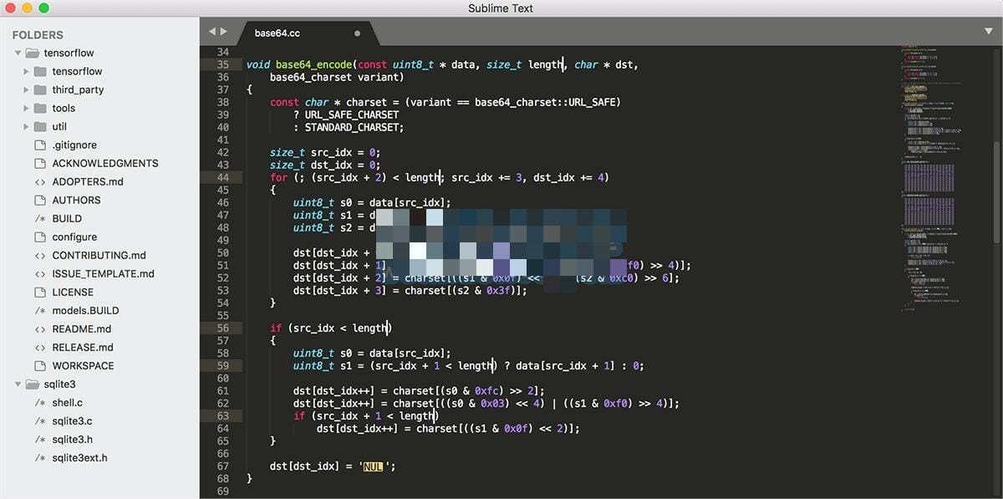Click the sqlite3.h source icon

39,439
